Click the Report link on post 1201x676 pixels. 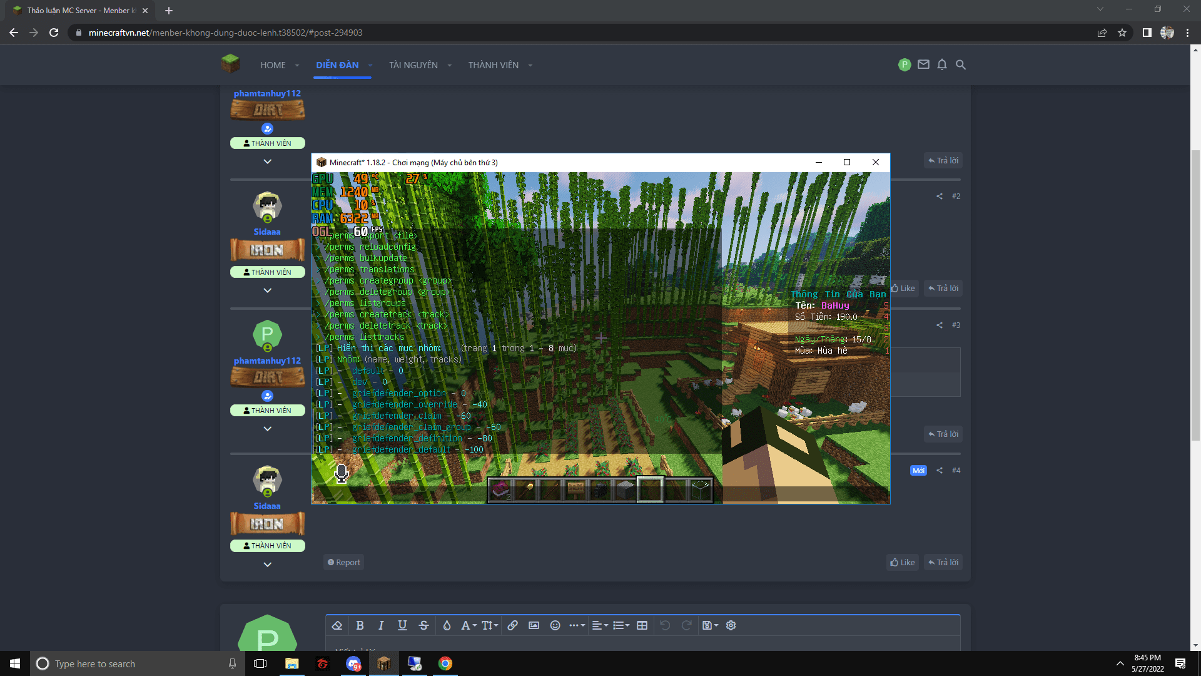[x=344, y=562]
